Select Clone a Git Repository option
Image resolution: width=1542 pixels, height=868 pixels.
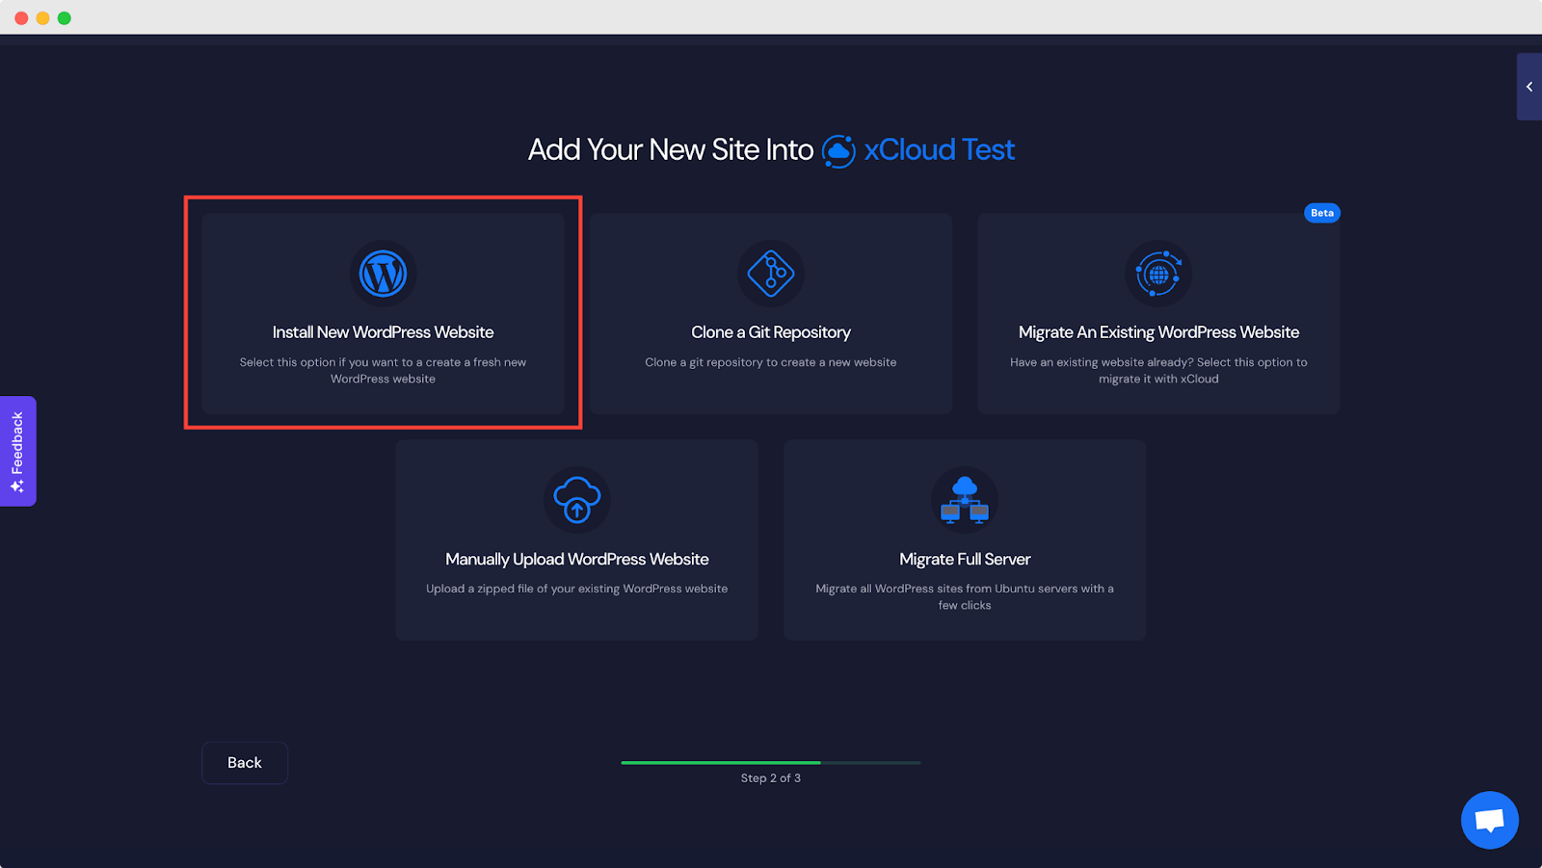(x=770, y=314)
